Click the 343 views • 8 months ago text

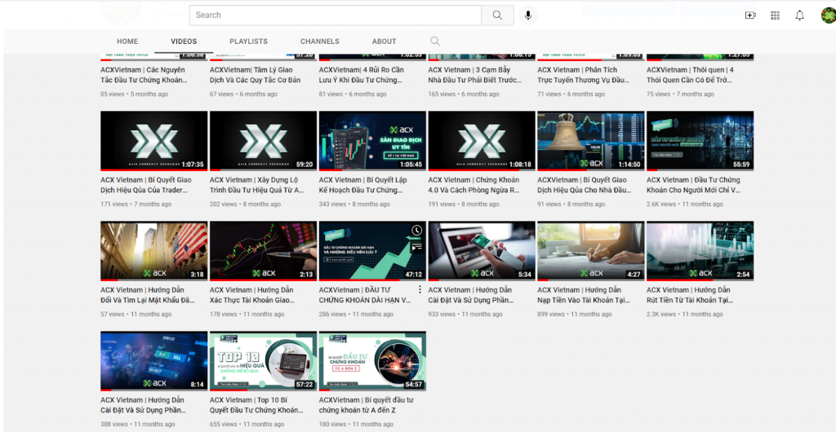pyautogui.click(x=354, y=204)
